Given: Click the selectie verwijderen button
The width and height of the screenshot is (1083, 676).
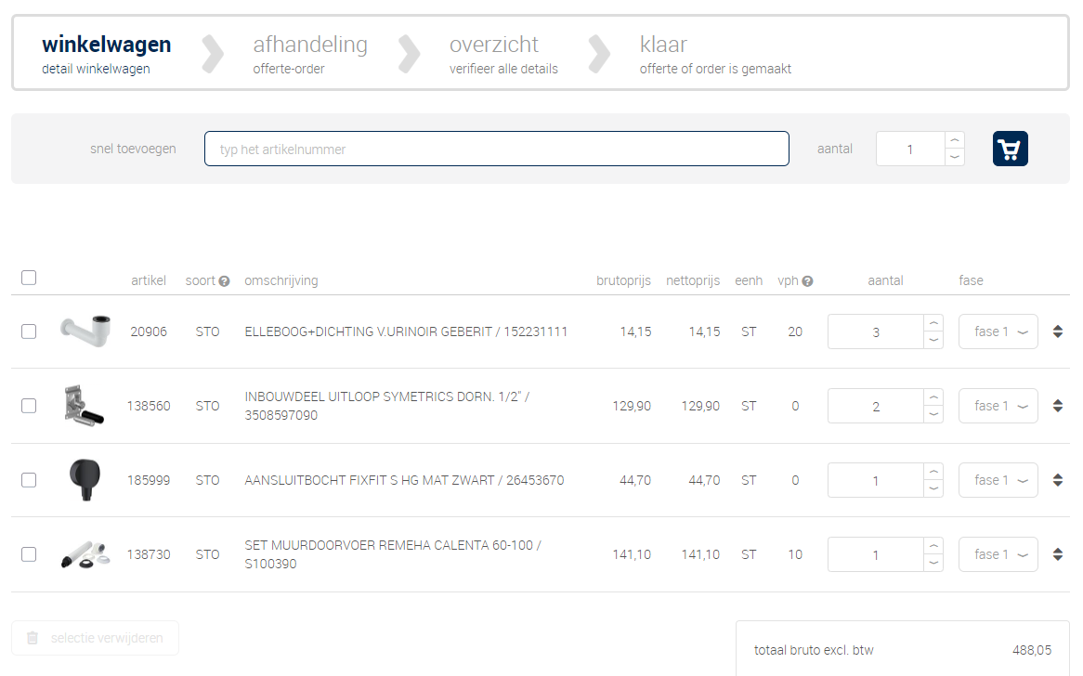Looking at the screenshot, I should (x=95, y=638).
